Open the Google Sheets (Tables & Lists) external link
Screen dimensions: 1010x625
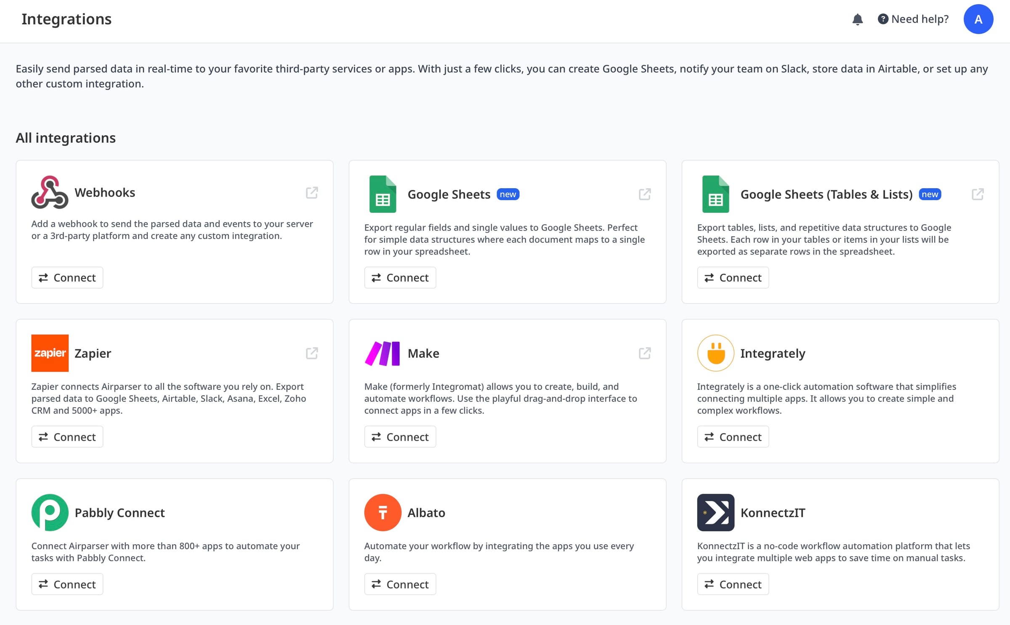pos(978,194)
